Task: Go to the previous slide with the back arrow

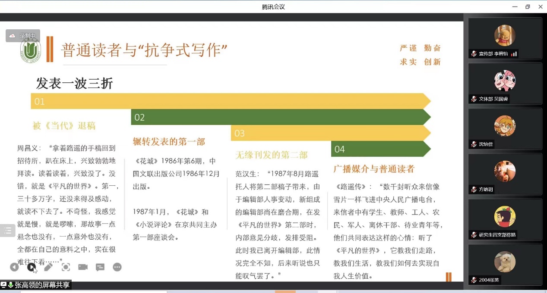Action: click(x=14, y=267)
